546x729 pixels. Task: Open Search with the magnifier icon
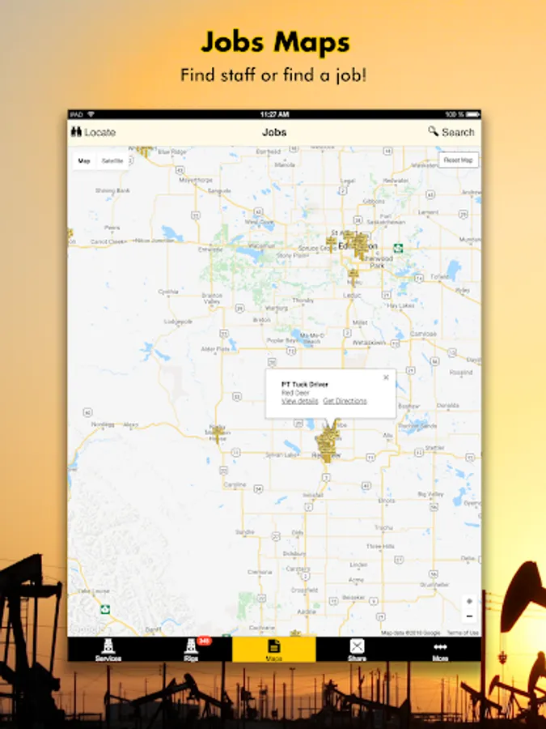(451, 132)
